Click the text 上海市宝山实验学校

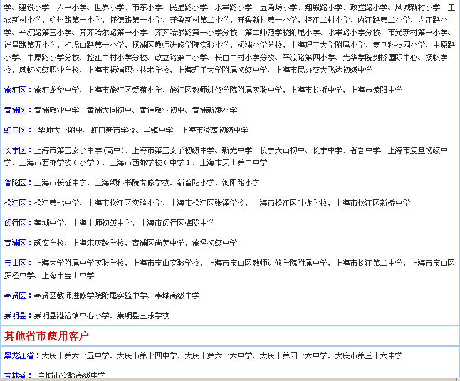click(x=166, y=263)
